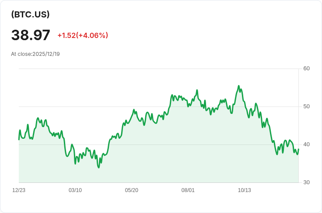The width and height of the screenshot is (322, 213).
Task: Click the 60 label on the y-axis
Action: coord(306,69)
